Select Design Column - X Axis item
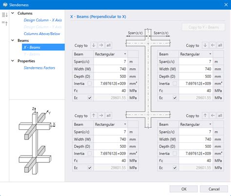 tap(43, 20)
